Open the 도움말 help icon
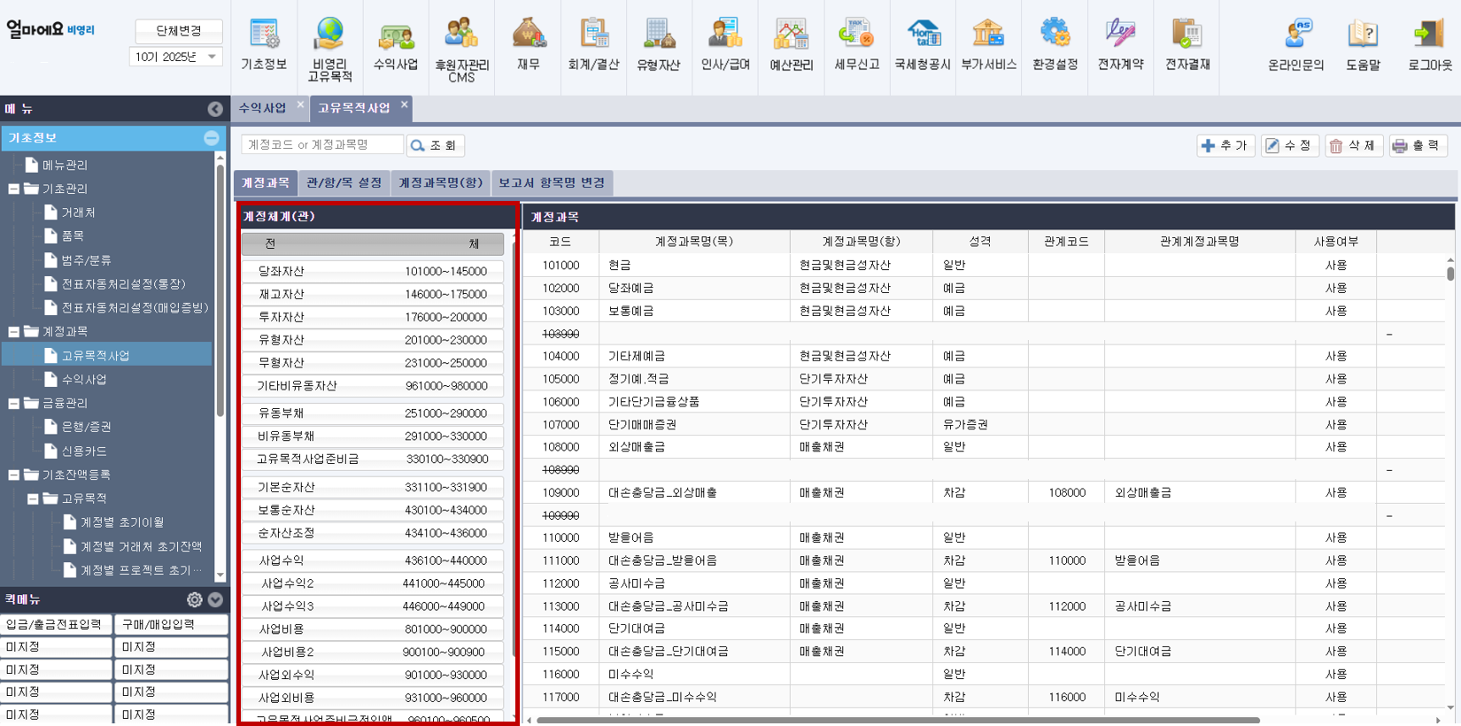Screen dimensions: 1461x726 coord(1363,44)
